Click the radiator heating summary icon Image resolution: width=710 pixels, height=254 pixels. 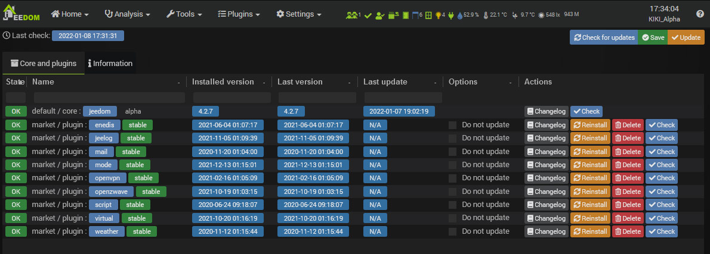394,15
